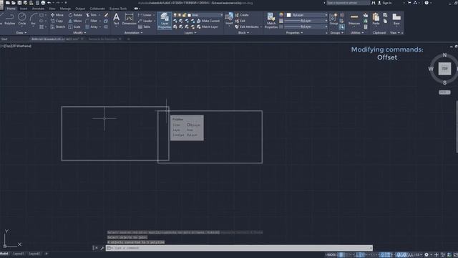Image resolution: width=458 pixels, height=258 pixels.
Task: Click the Linear dimension button
Action: pyautogui.click(x=145, y=15)
